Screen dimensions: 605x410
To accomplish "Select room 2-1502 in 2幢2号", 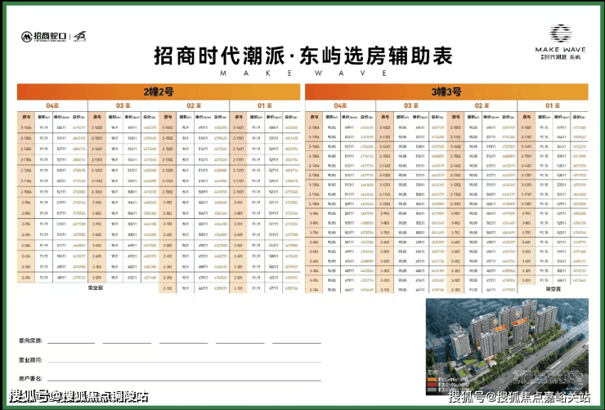I will point(168,138).
